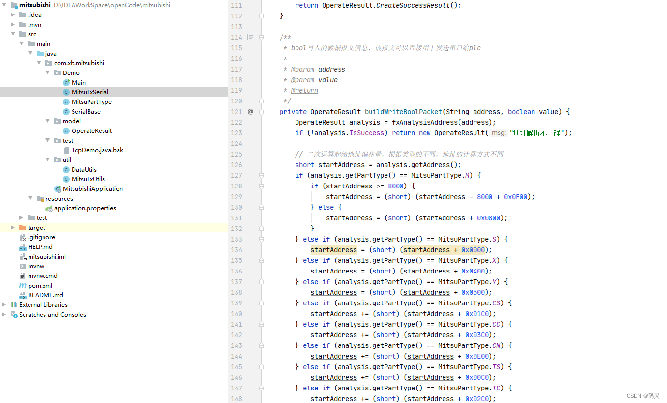Expand the lower test folder
Image resolution: width=667 pixels, height=403 pixels.
coord(22,218)
